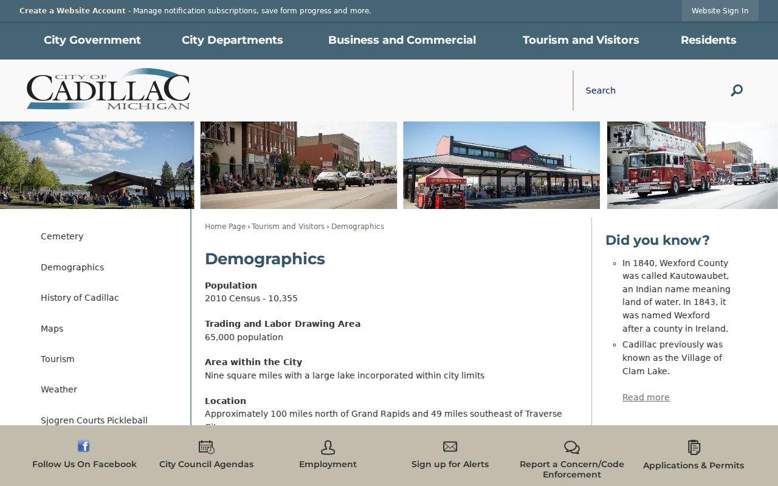The height and width of the screenshot is (486, 778).
Task: Open Sjogren Courts Pickleball side link
Action: point(94,420)
